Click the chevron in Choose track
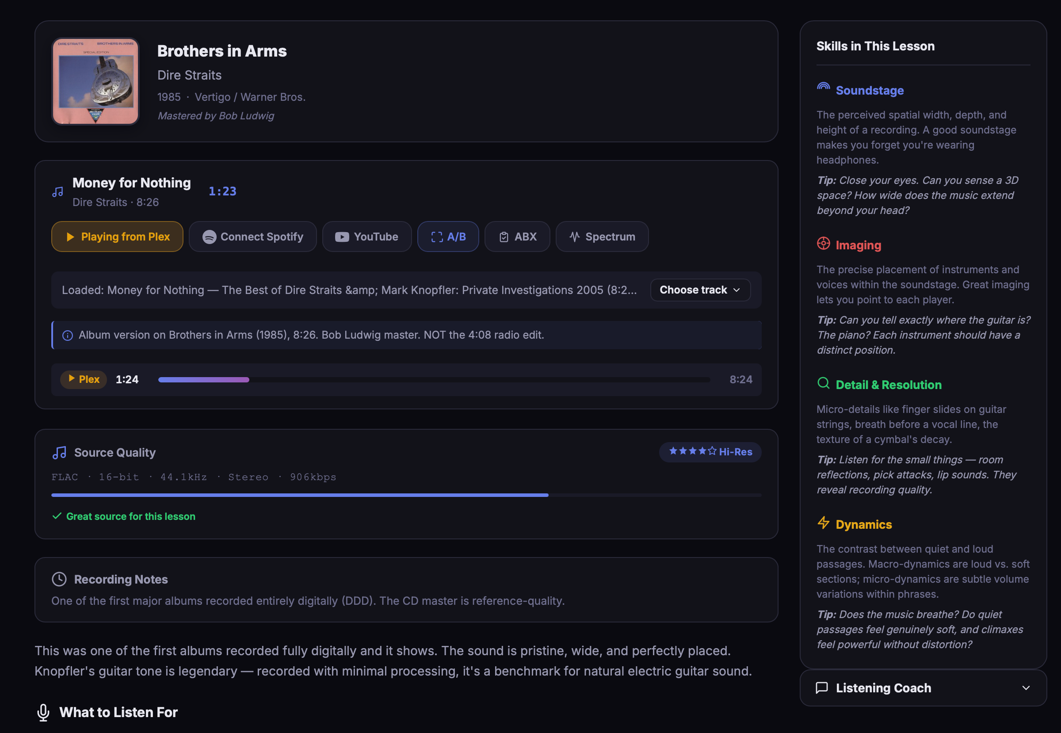1061x733 pixels. click(x=737, y=290)
